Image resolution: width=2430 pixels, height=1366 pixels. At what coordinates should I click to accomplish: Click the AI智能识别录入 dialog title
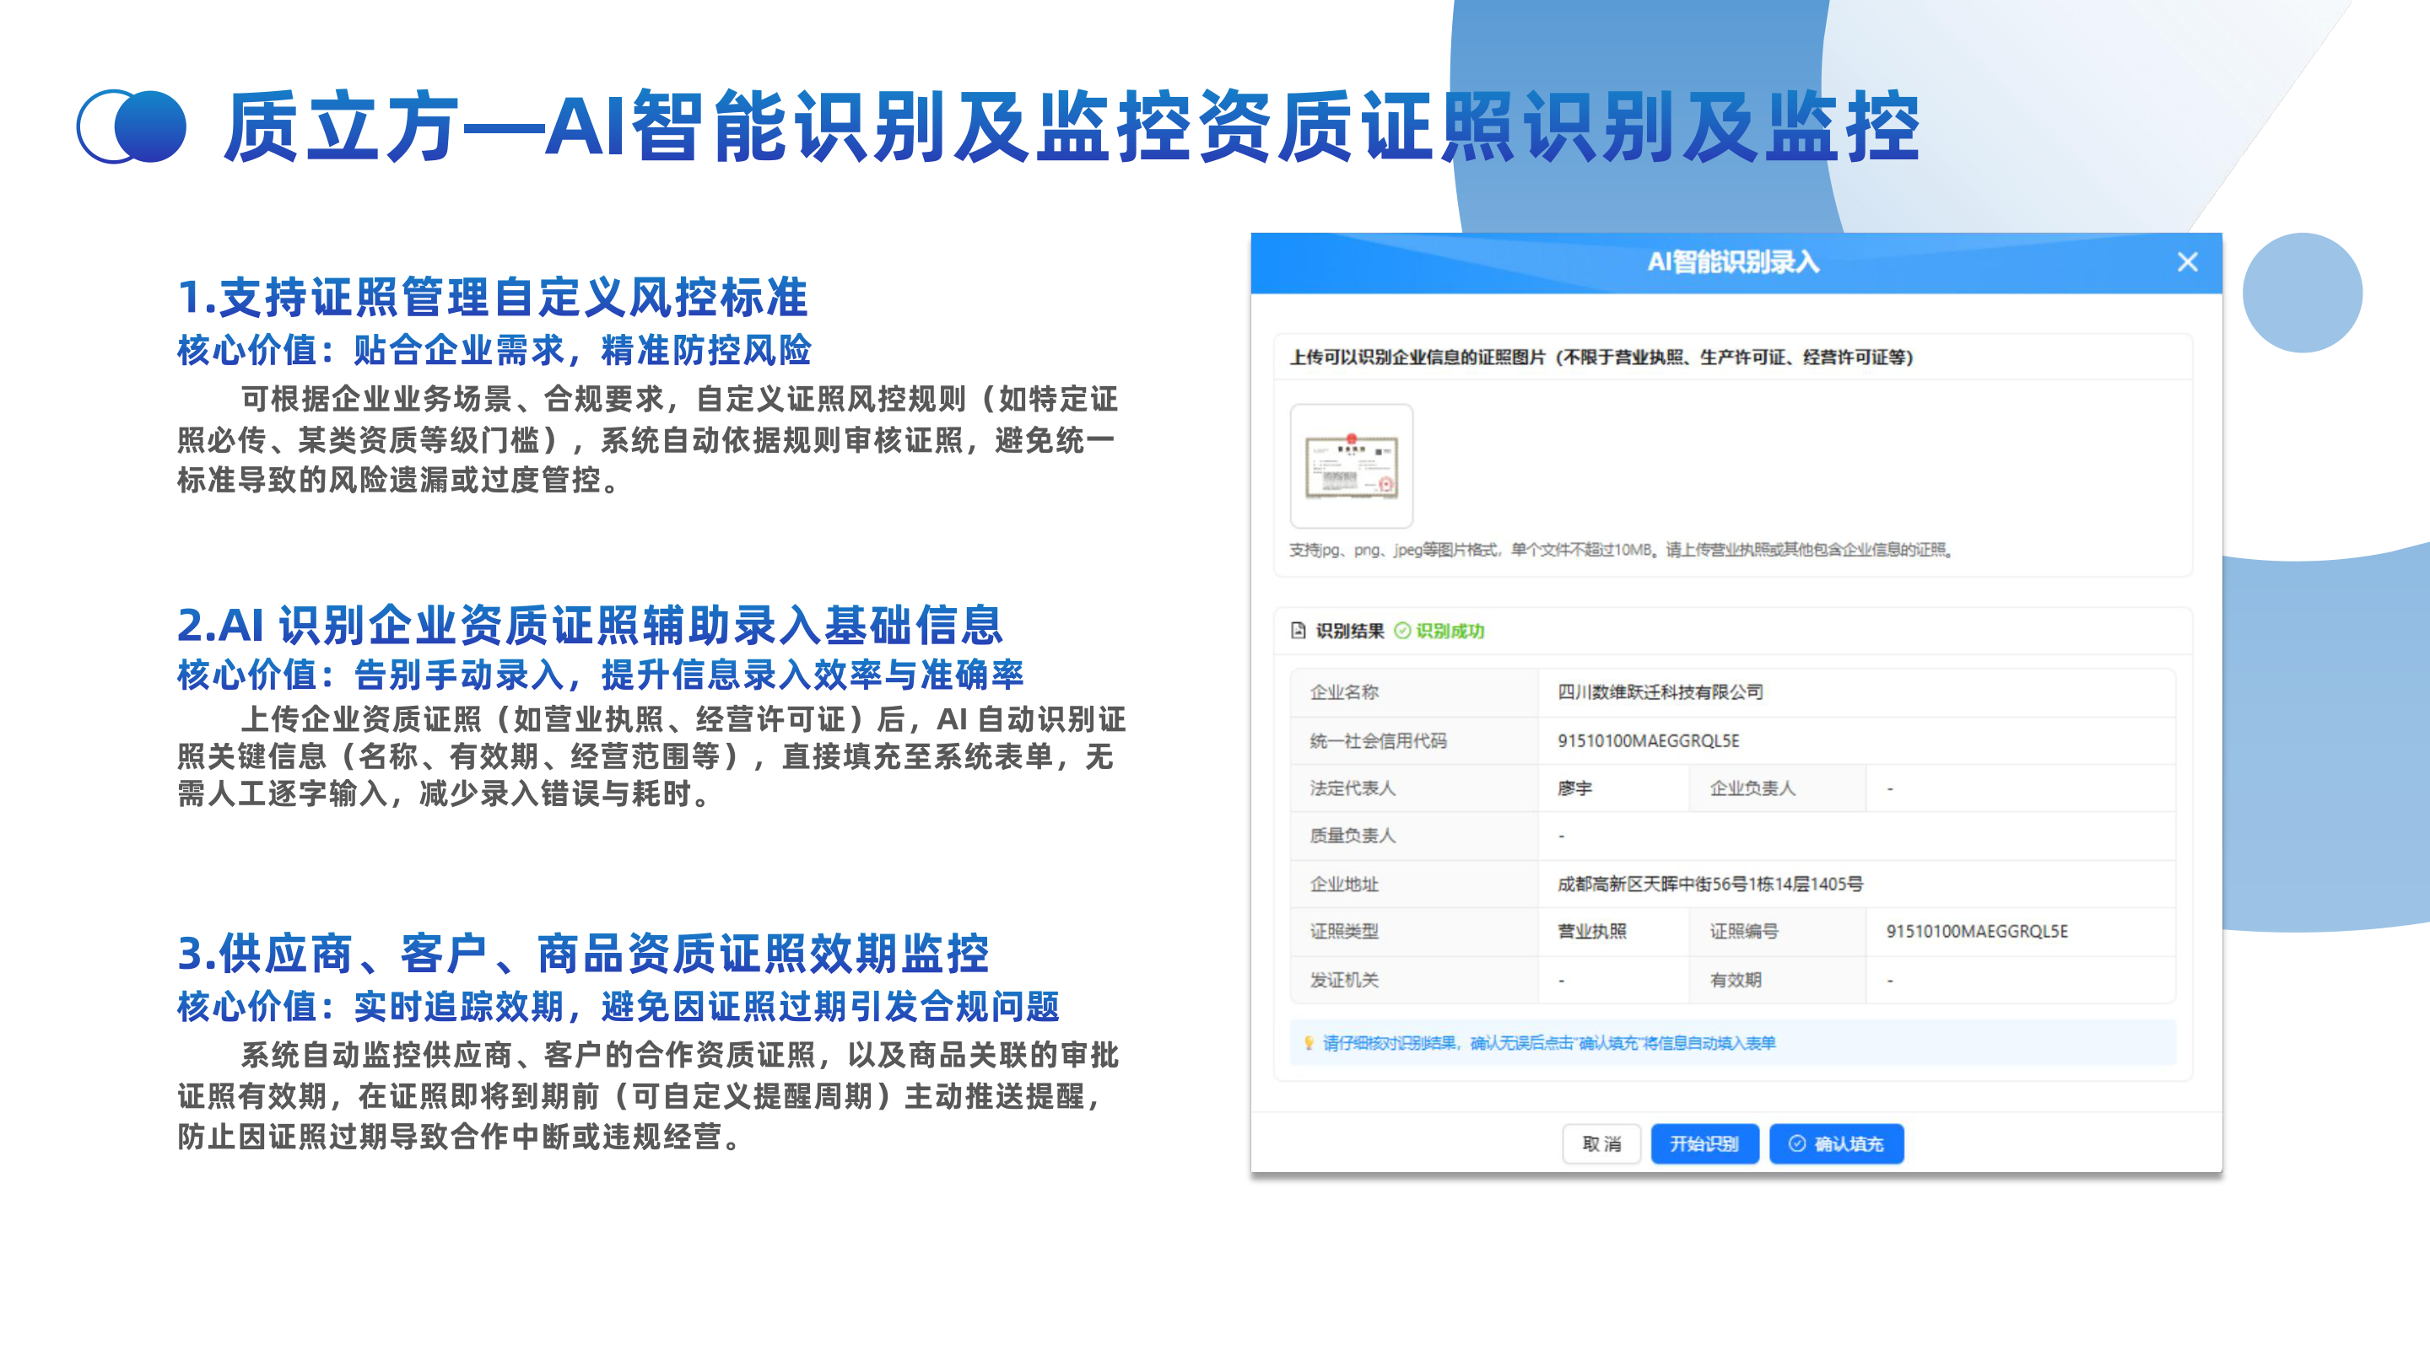coord(1733,262)
